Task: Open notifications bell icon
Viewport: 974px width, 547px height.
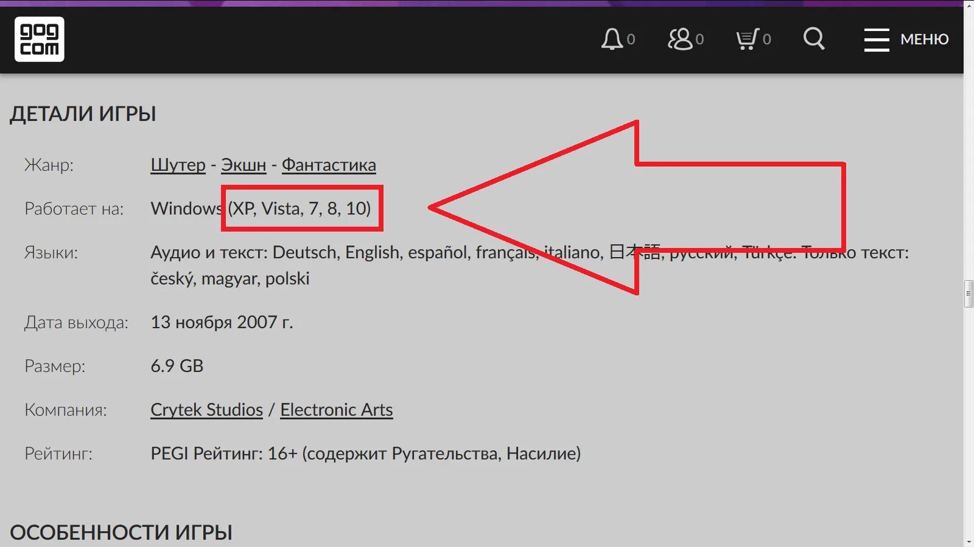Action: point(612,40)
